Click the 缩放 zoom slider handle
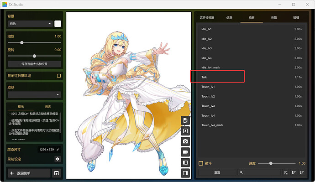 22,42
